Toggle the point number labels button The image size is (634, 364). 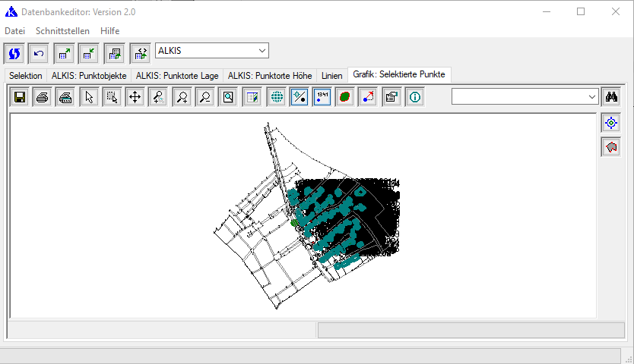(x=322, y=97)
